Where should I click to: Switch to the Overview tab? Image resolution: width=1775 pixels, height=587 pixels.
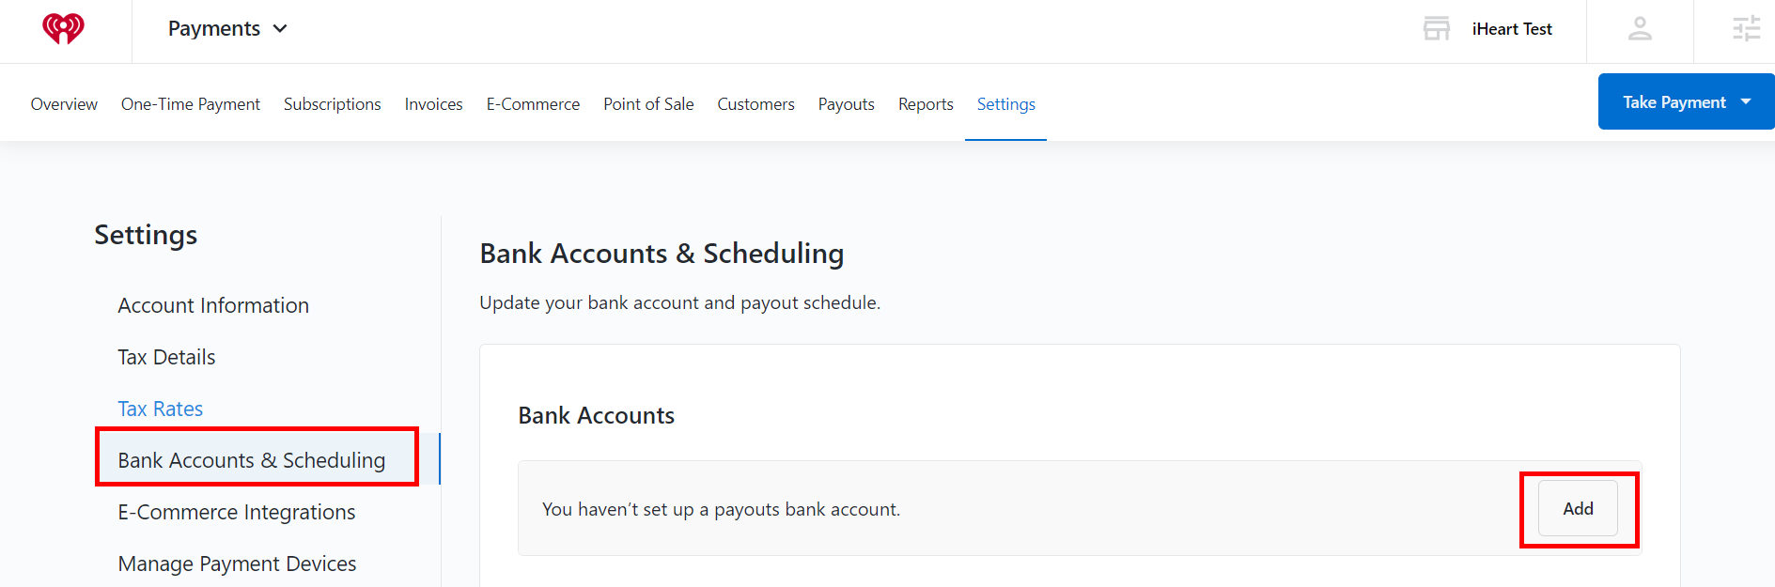64,104
